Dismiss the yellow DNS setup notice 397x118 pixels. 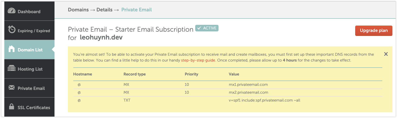[386, 54]
